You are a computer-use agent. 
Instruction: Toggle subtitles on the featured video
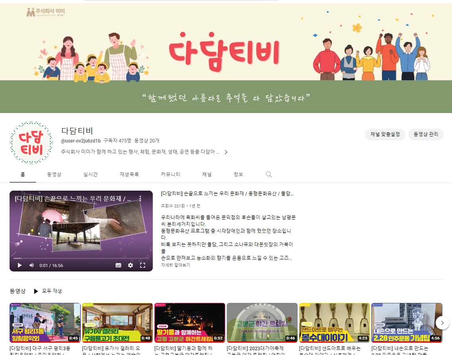(118, 265)
